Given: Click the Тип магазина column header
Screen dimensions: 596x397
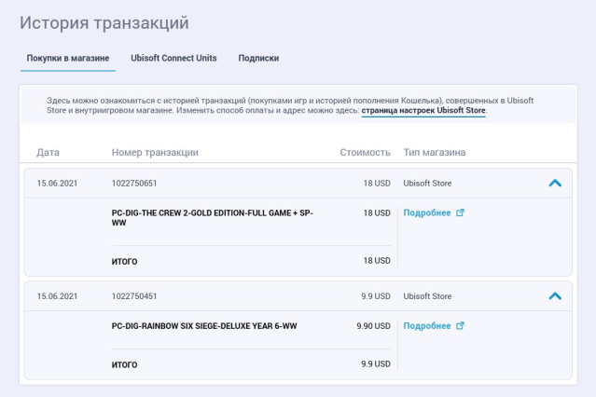Looking at the screenshot, I should 435,152.
